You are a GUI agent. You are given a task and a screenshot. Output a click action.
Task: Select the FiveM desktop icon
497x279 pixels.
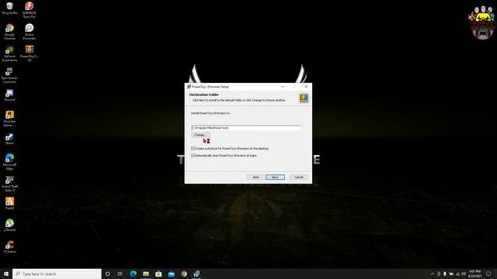coord(9,203)
